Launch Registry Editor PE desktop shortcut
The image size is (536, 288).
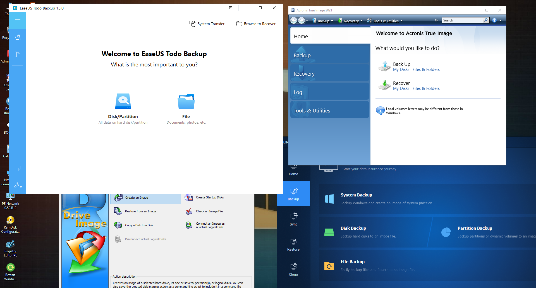click(10, 244)
